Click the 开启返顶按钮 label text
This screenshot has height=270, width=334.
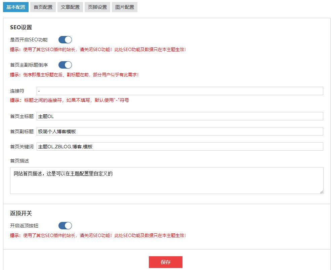24,226
